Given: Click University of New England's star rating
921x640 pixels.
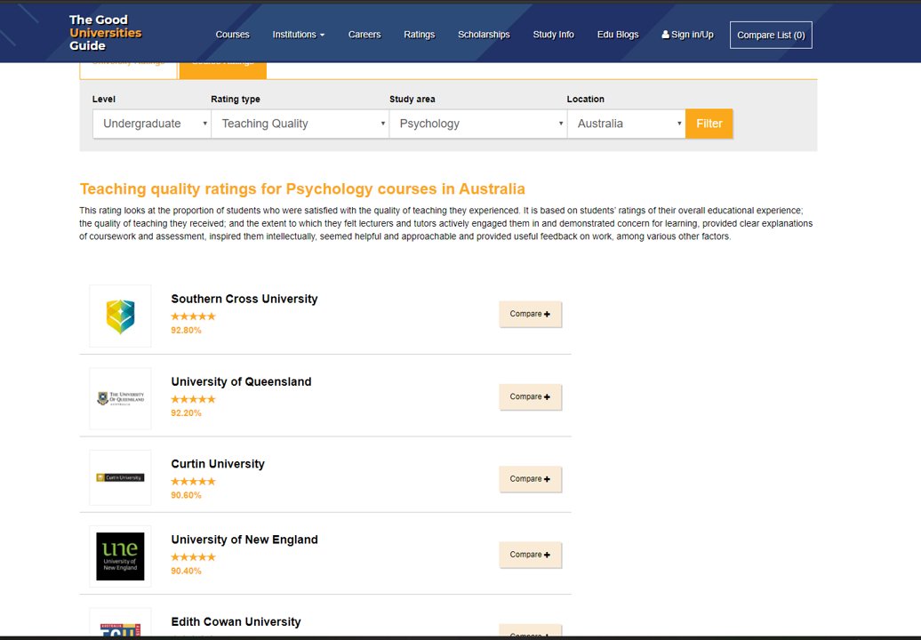Looking at the screenshot, I should point(193,557).
